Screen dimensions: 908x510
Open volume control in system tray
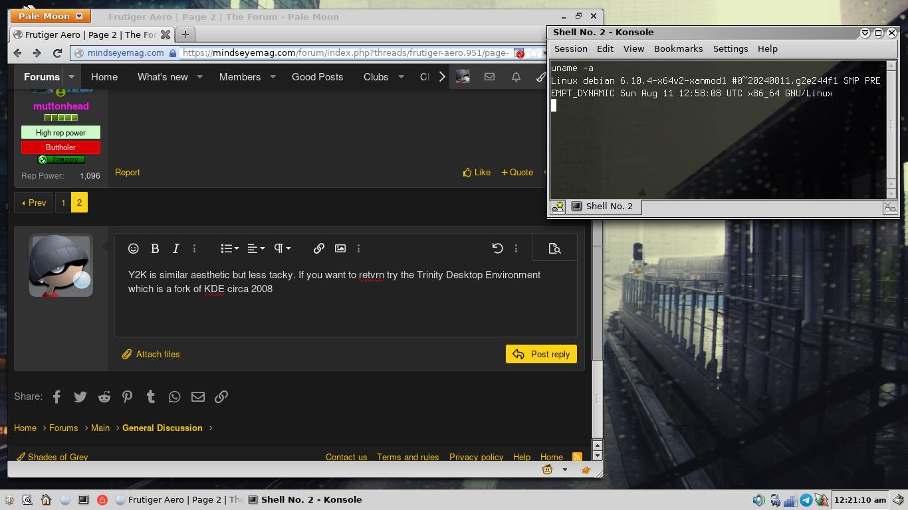[758, 500]
